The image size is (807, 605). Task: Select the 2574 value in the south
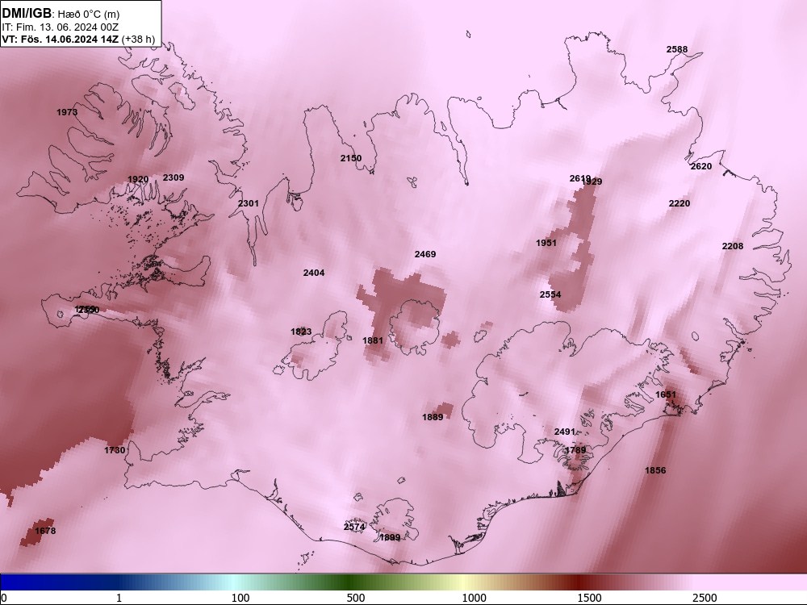[354, 527]
